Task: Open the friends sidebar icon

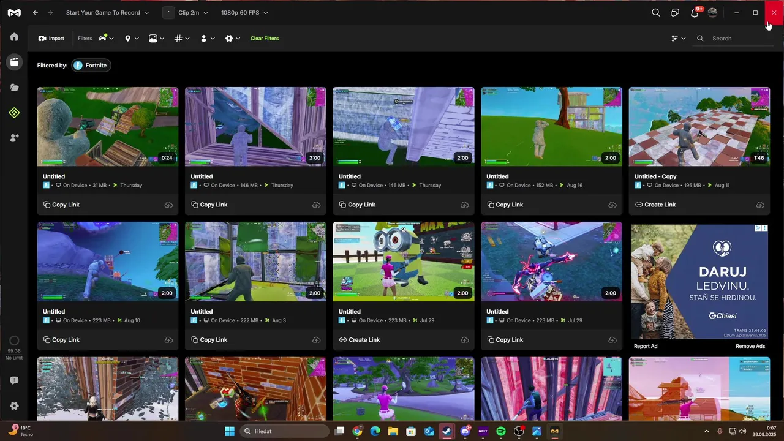Action: click(14, 138)
